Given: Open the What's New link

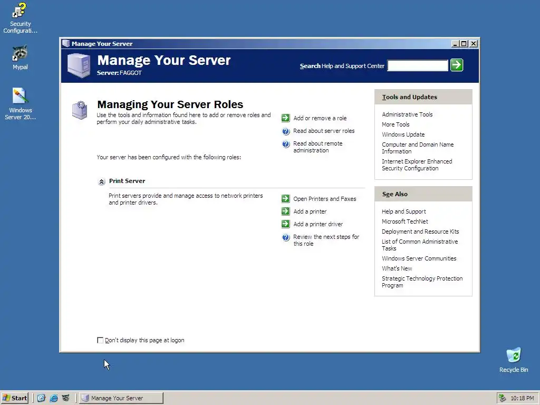Looking at the screenshot, I should [x=397, y=268].
